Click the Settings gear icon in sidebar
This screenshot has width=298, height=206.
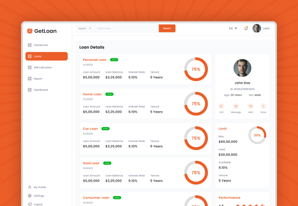click(x=29, y=196)
